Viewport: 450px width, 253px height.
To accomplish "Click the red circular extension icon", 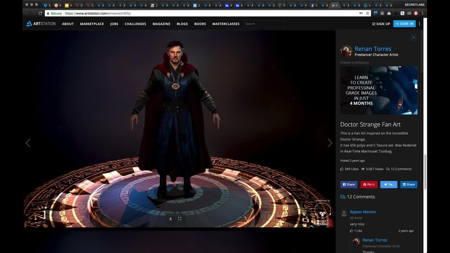I will coord(416,13).
